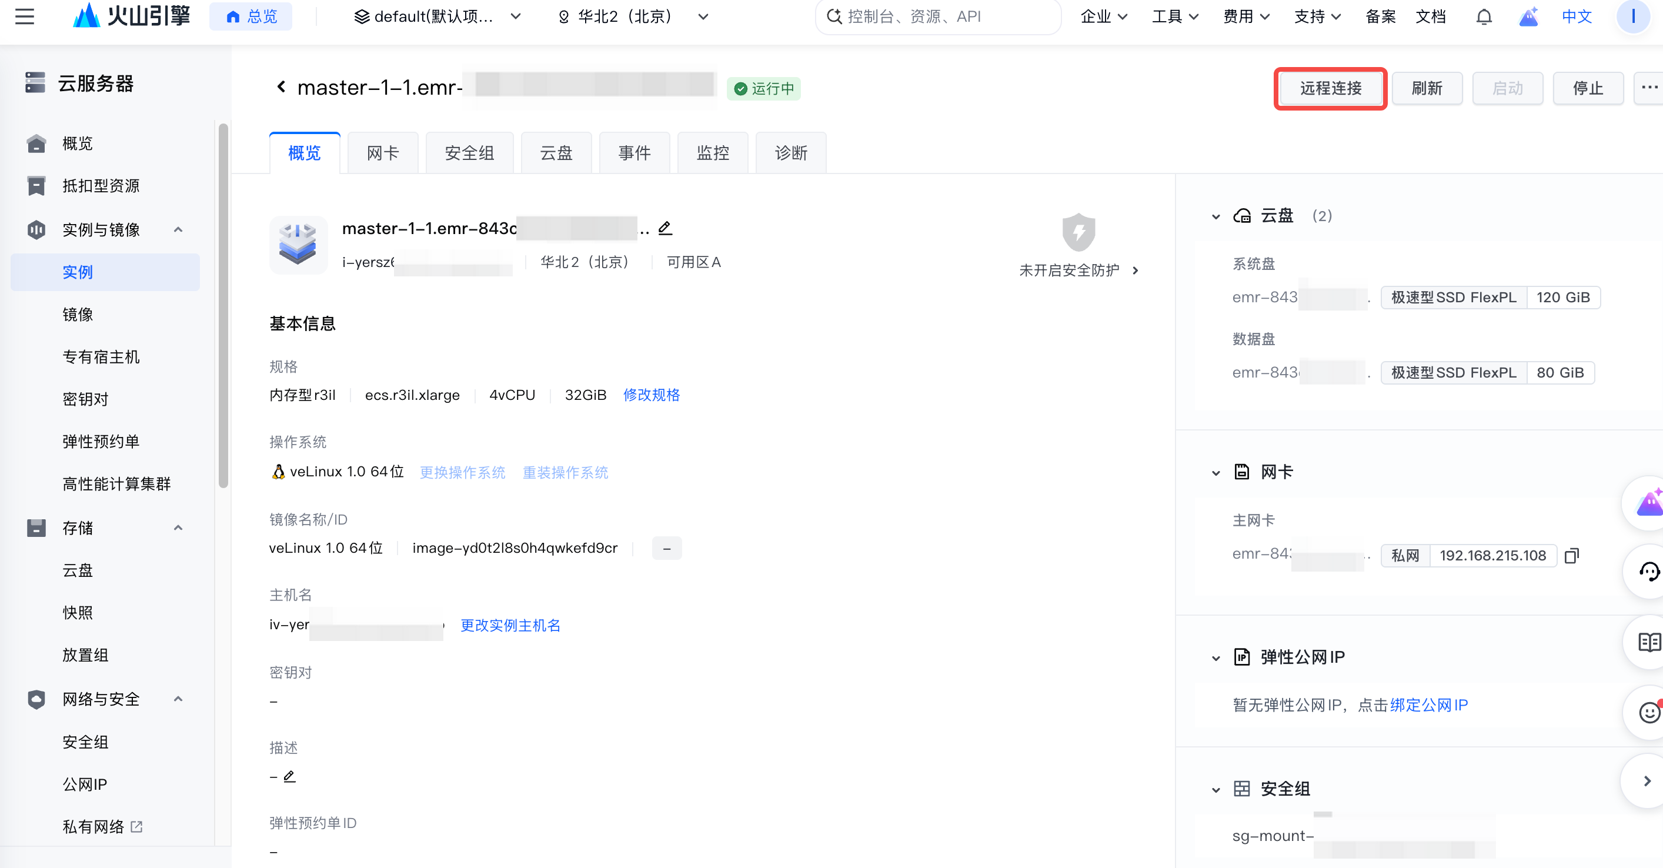Screen dimensions: 1663x868
Task: Open 备案 in top navigation
Action: point(1380,16)
